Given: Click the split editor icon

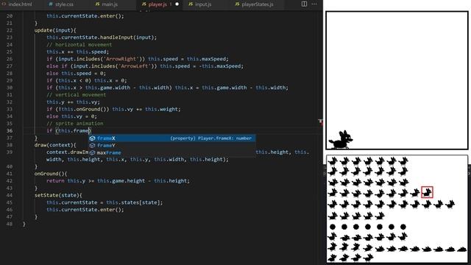Looking at the screenshot, I should (304, 4).
